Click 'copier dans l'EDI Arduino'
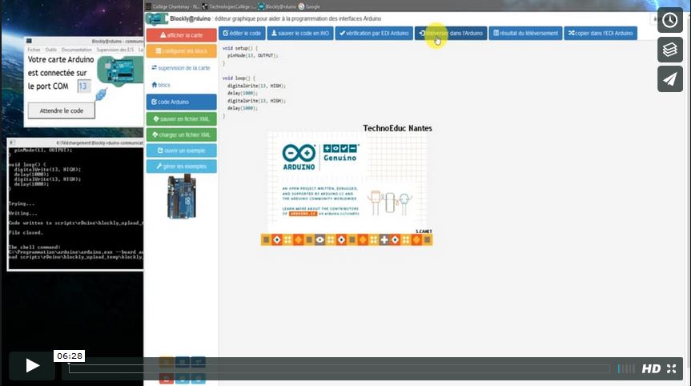This screenshot has width=691, height=386. [x=601, y=33]
